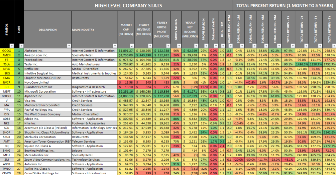Select the CRWD symbol cell
The height and width of the screenshot is (175, 336).
(7, 173)
